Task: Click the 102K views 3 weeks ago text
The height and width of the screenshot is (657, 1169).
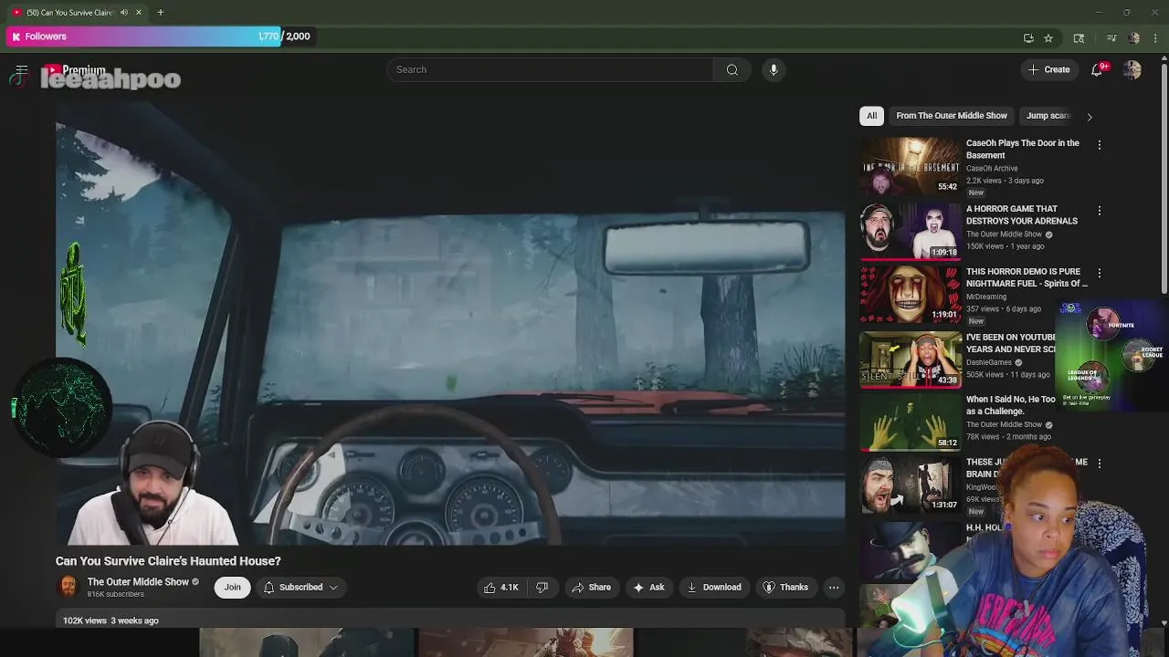Action: 111,620
